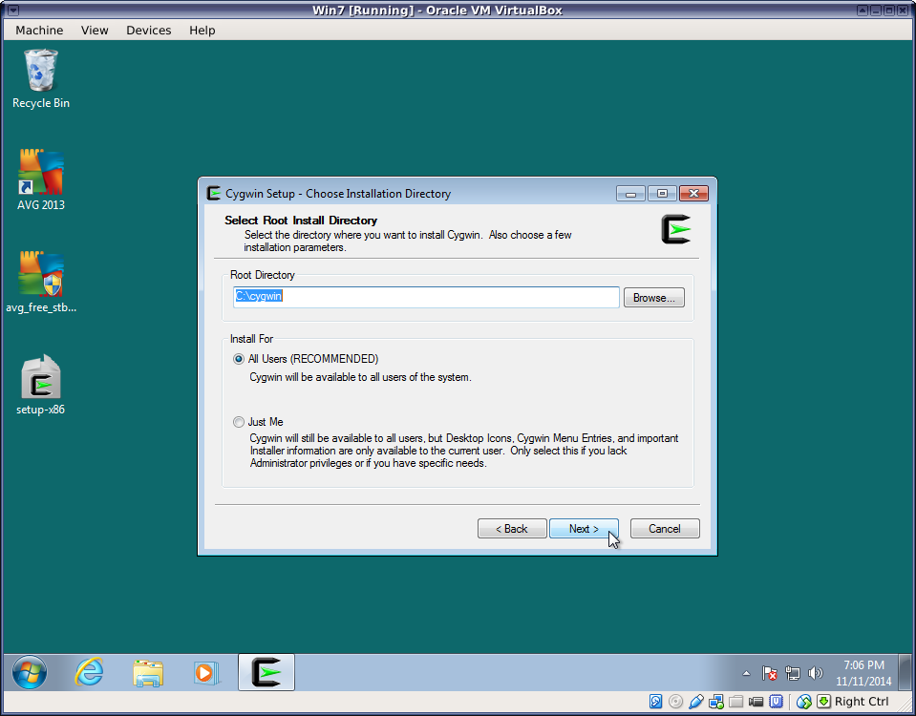Open the Windows Start menu orb

tap(30, 673)
